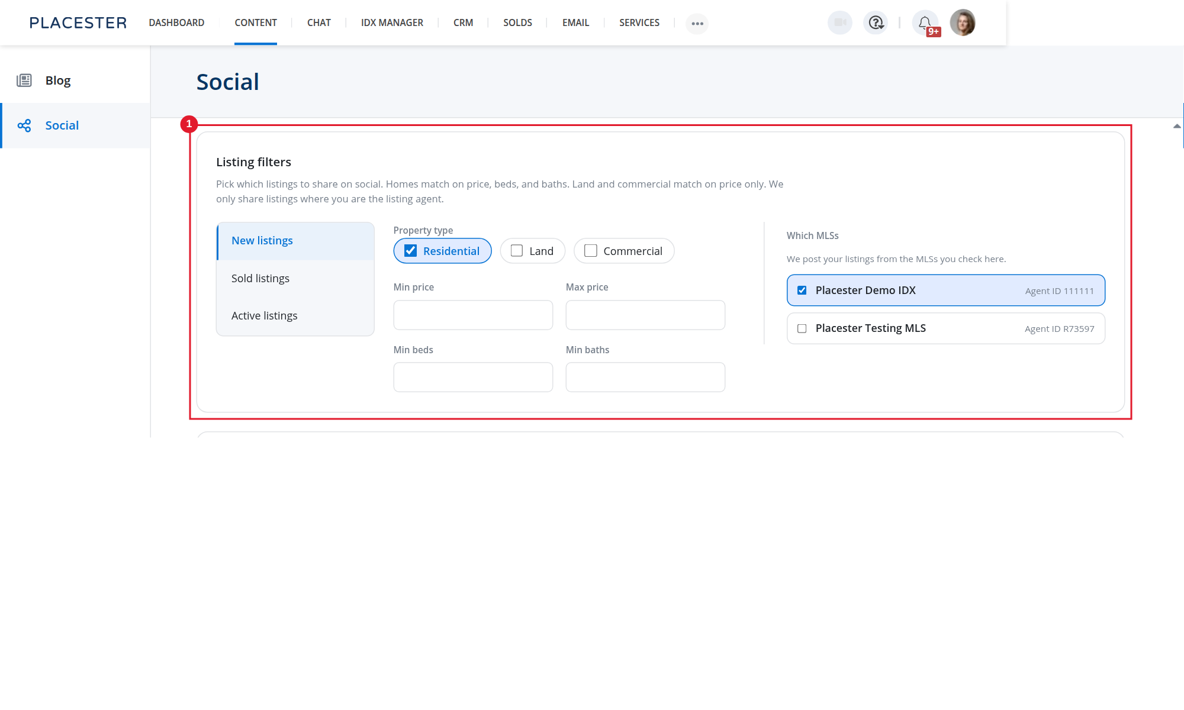The image size is (1184, 710).
Task: Enable the Commercial property type checkbox
Action: 591,251
